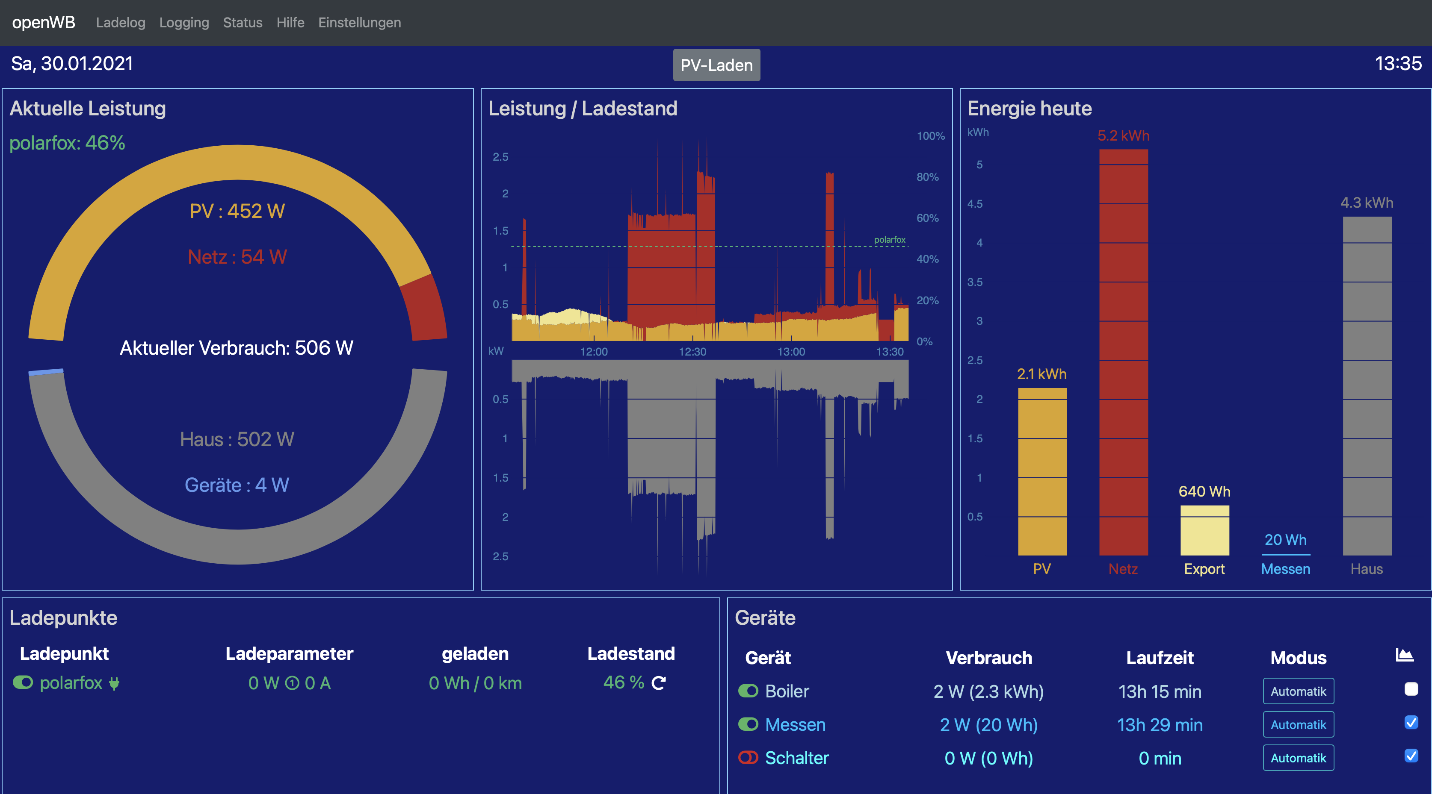This screenshot has width=1432, height=794.
Task: Uncheck the Messen graph checkbox
Action: [x=1411, y=722]
